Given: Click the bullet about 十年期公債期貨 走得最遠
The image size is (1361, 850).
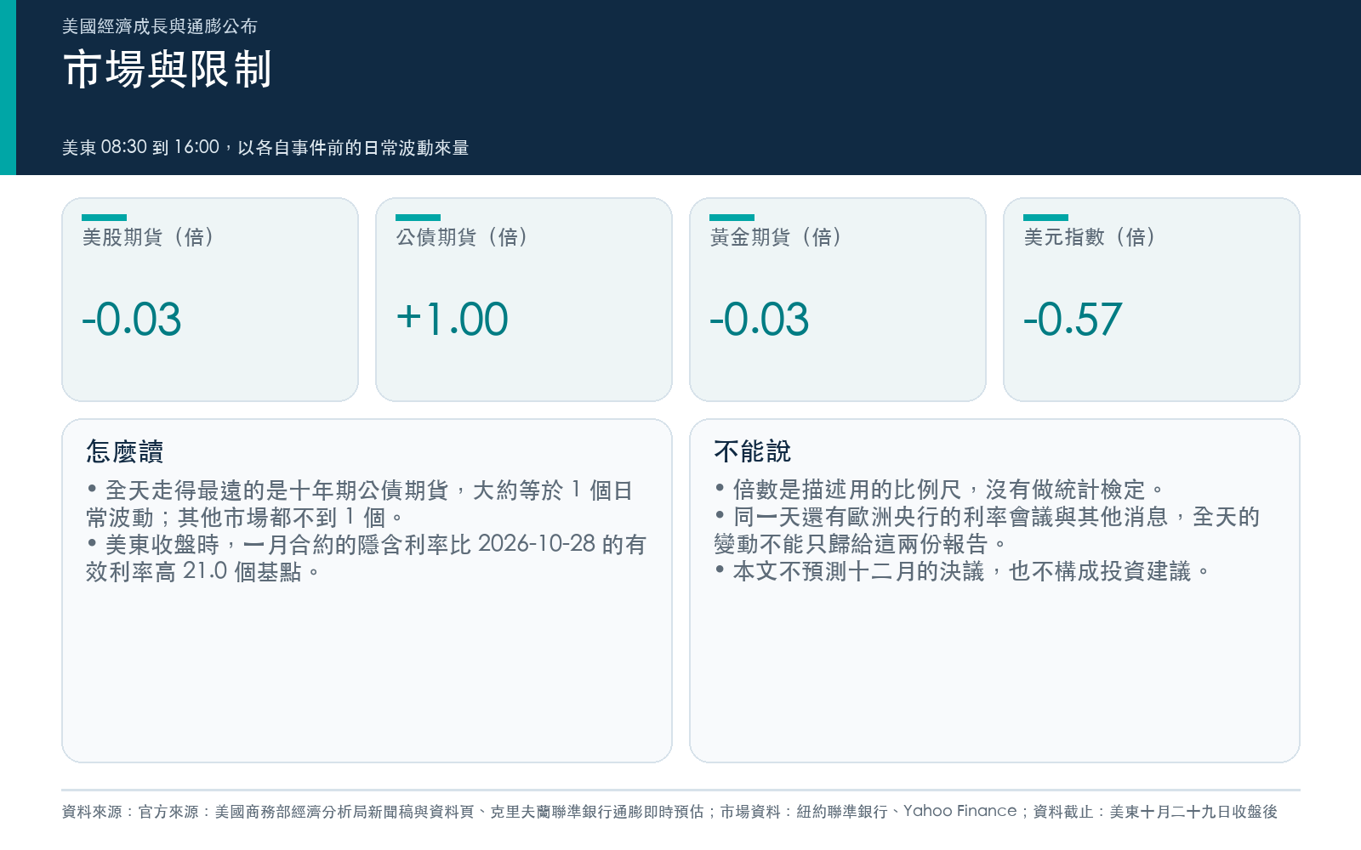Looking at the screenshot, I should [359, 503].
